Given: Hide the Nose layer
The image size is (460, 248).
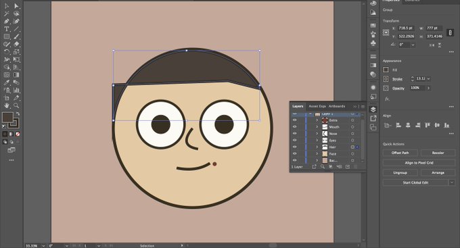Looking at the screenshot, I should (294, 134).
